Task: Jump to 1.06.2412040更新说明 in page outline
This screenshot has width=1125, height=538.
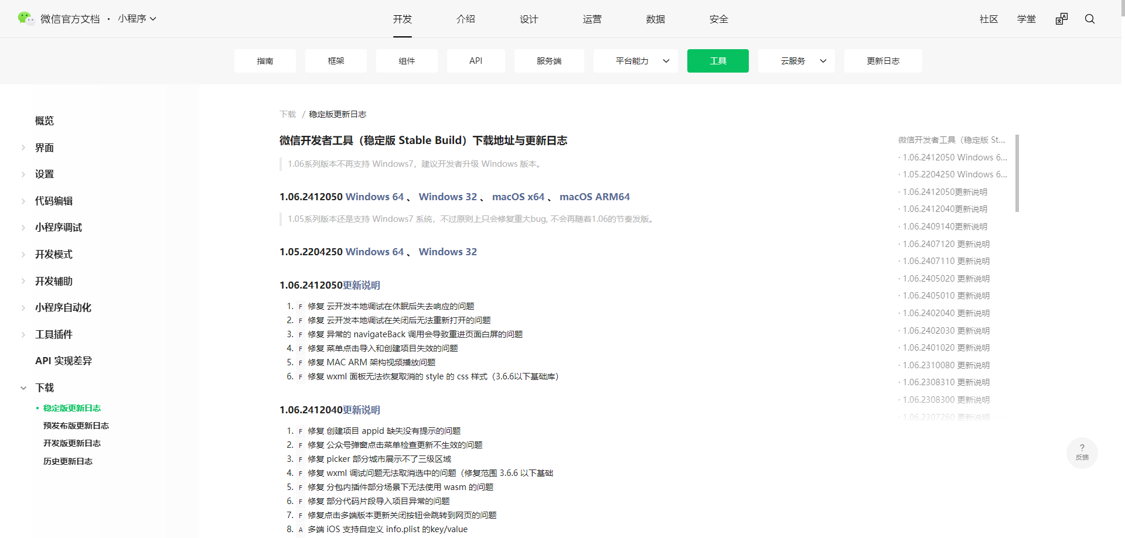Action: pos(945,209)
